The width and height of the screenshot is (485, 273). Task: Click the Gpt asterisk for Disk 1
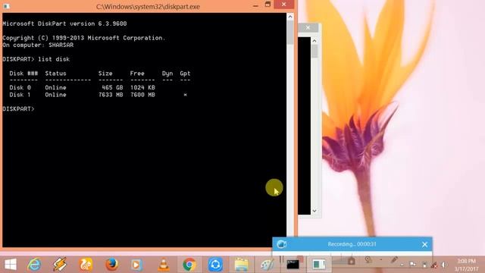(x=185, y=95)
